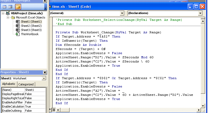Switch to the Categorized properties tab
Screen dimensions: 208x113
tap(26, 84)
